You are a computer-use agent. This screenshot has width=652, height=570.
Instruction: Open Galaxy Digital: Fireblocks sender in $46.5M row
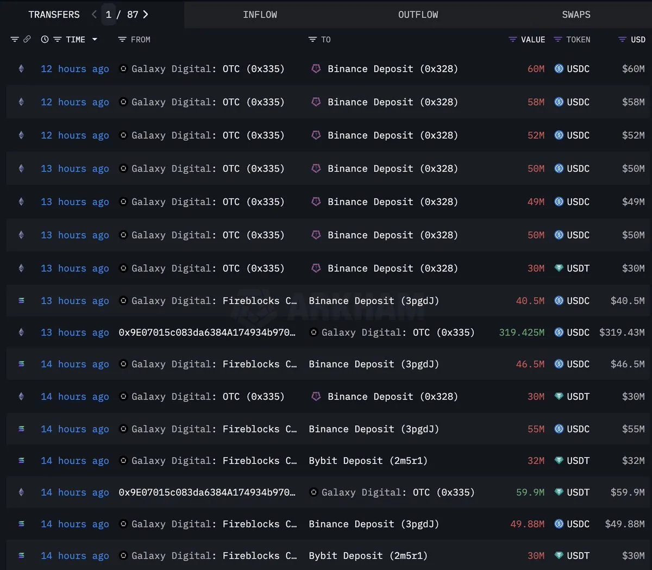click(x=214, y=364)
